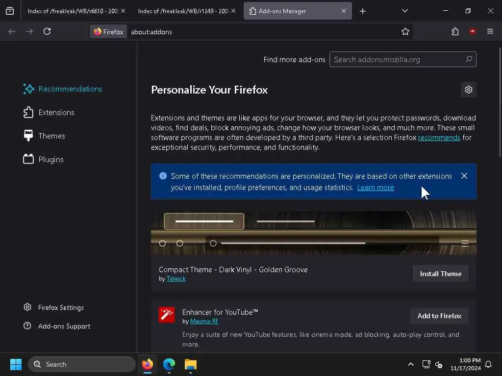Select the Add-ons Manager tab
The width and height of the screenshot is (502, 376).
pos(298,11)
